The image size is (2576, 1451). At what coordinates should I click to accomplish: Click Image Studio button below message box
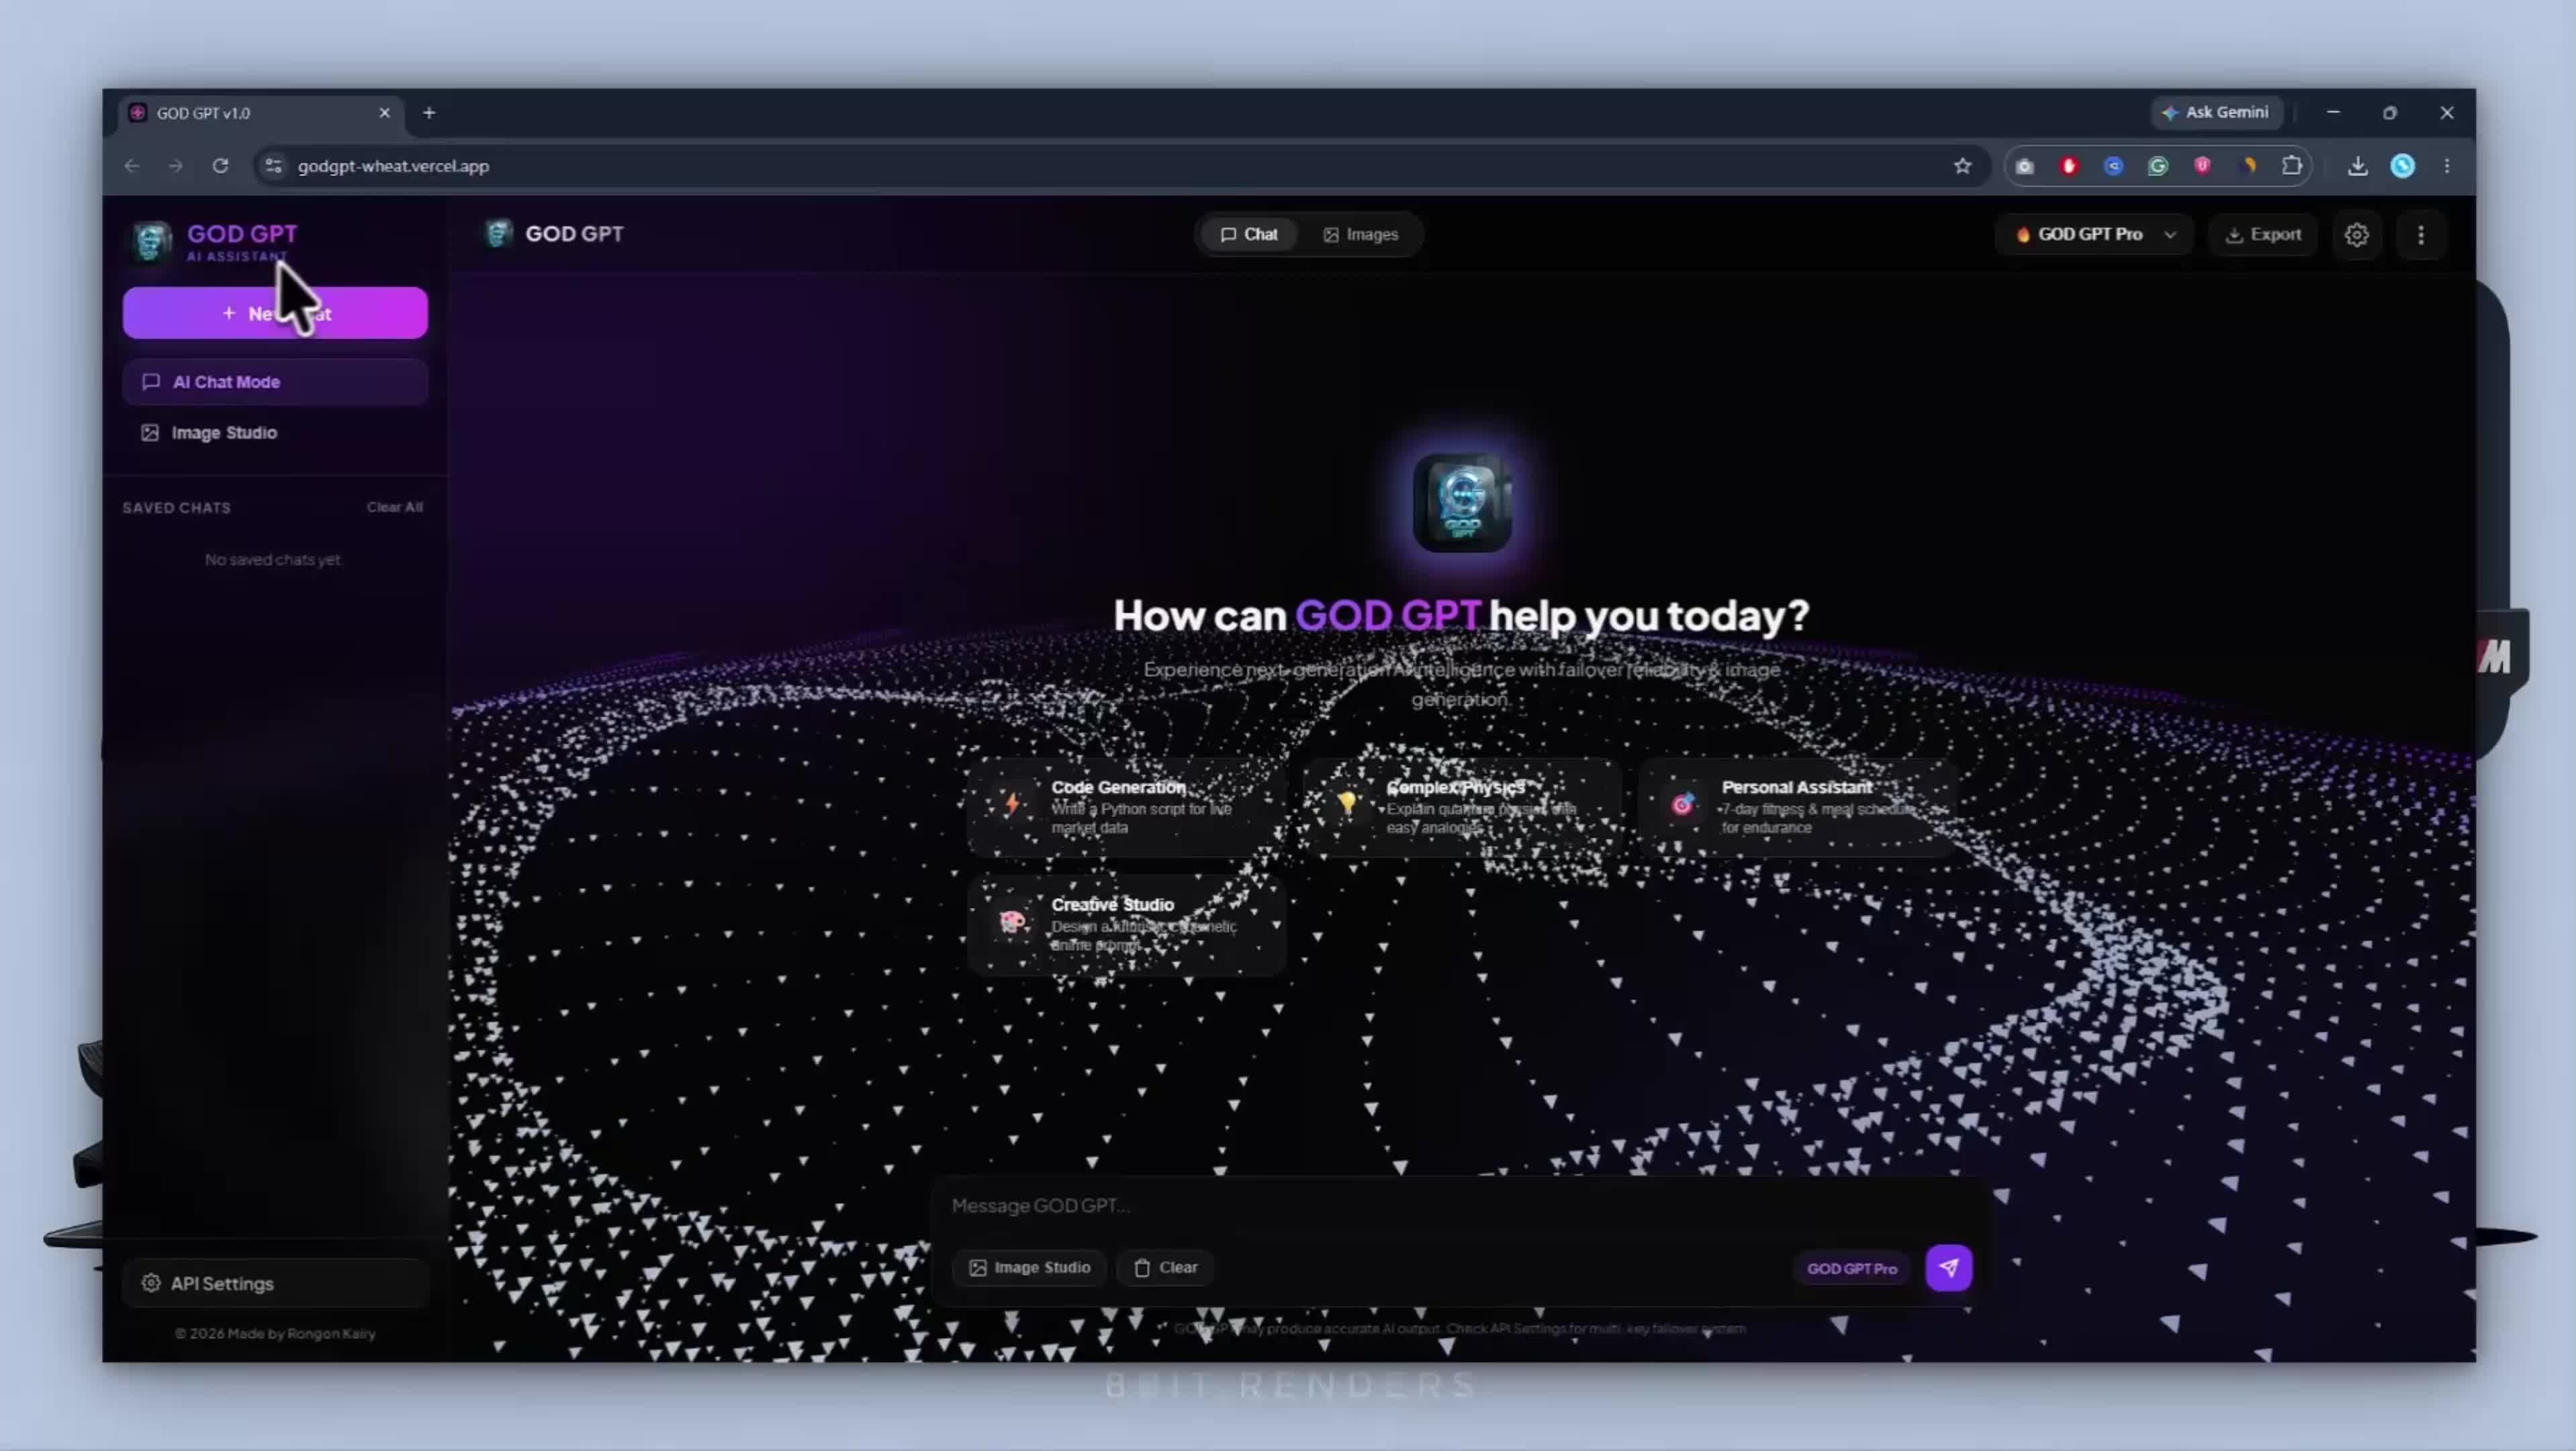[1029, 1268]
